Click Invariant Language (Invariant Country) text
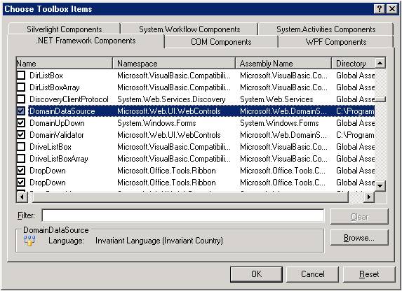This screenshot has height=291, width=402. 159,241
